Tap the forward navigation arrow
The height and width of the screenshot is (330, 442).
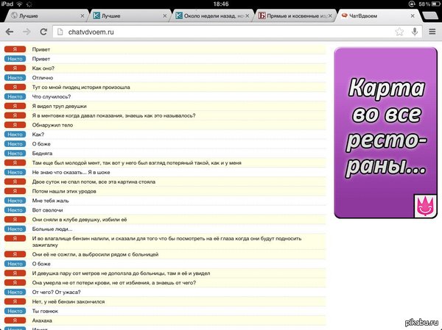click(27, 32)
